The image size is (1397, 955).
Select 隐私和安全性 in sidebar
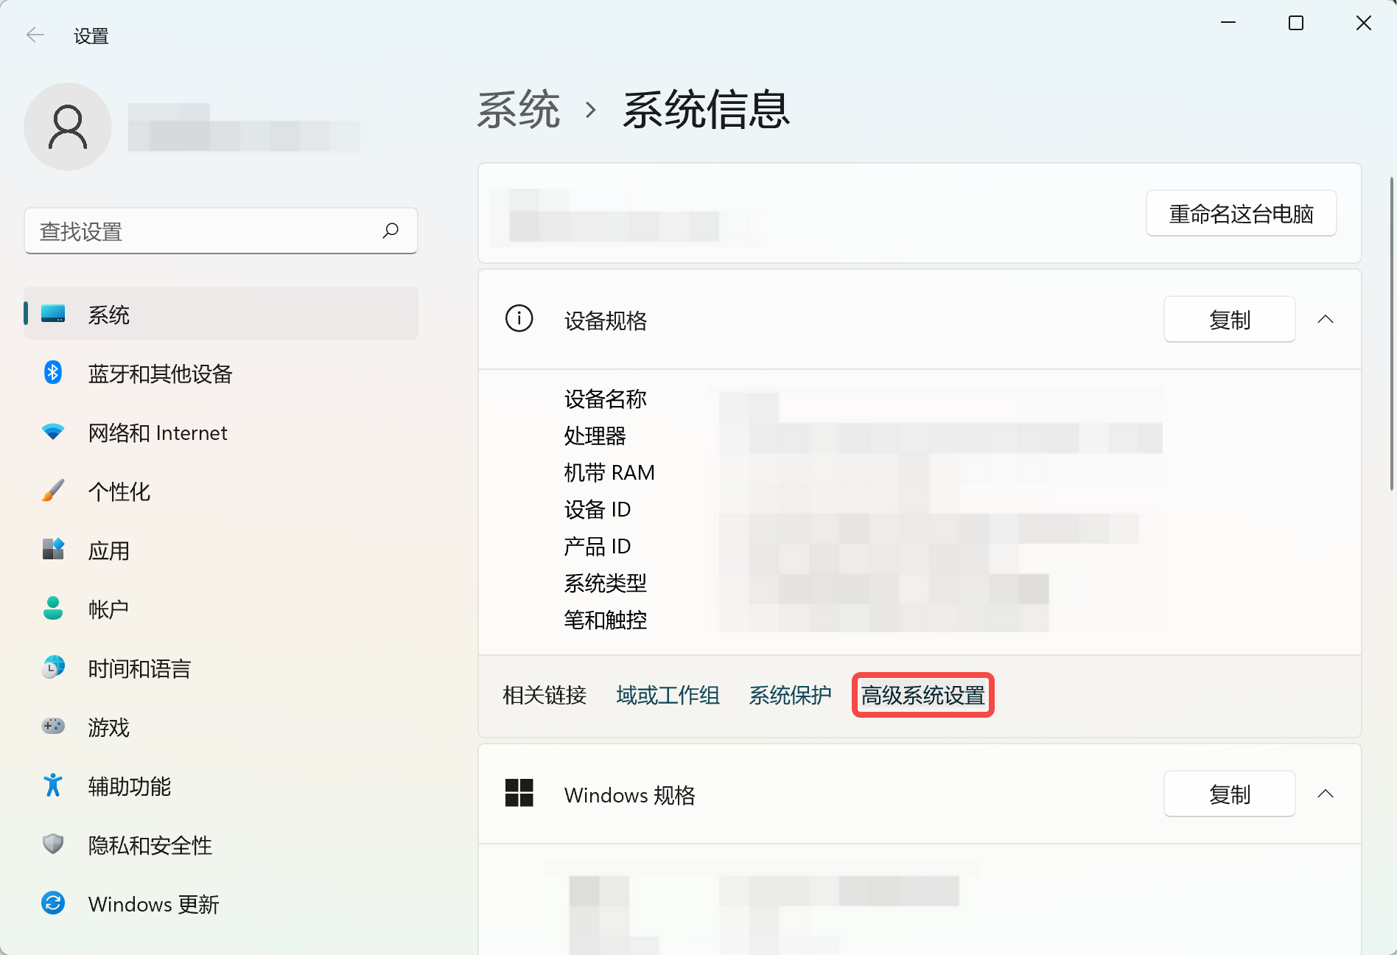[221, 844]
